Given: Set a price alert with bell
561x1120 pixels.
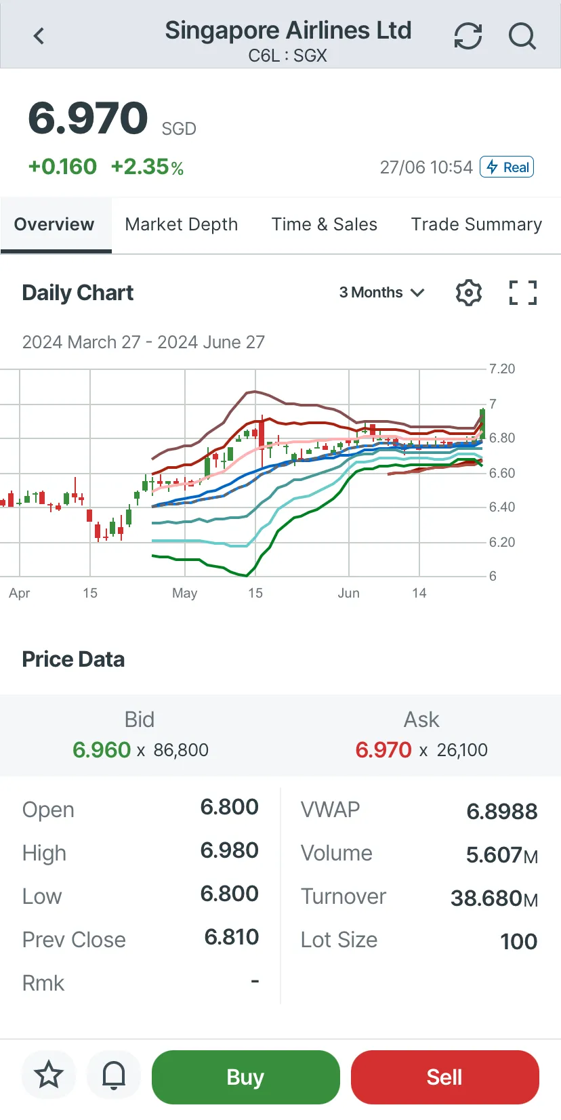Looking at the screenshot, I should [114, 1075].
